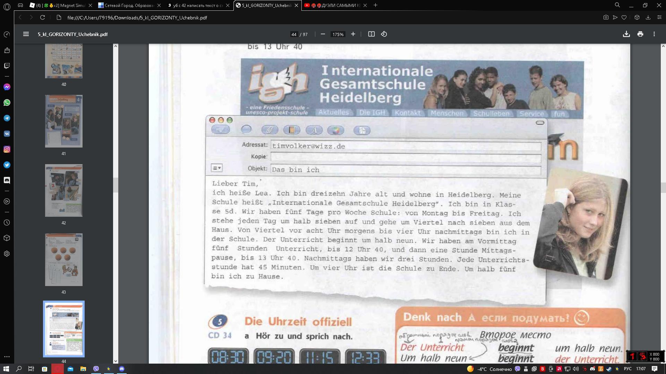Rotate the document with rotate icon
Screen dimensions: 666x374
pos(384,34)
